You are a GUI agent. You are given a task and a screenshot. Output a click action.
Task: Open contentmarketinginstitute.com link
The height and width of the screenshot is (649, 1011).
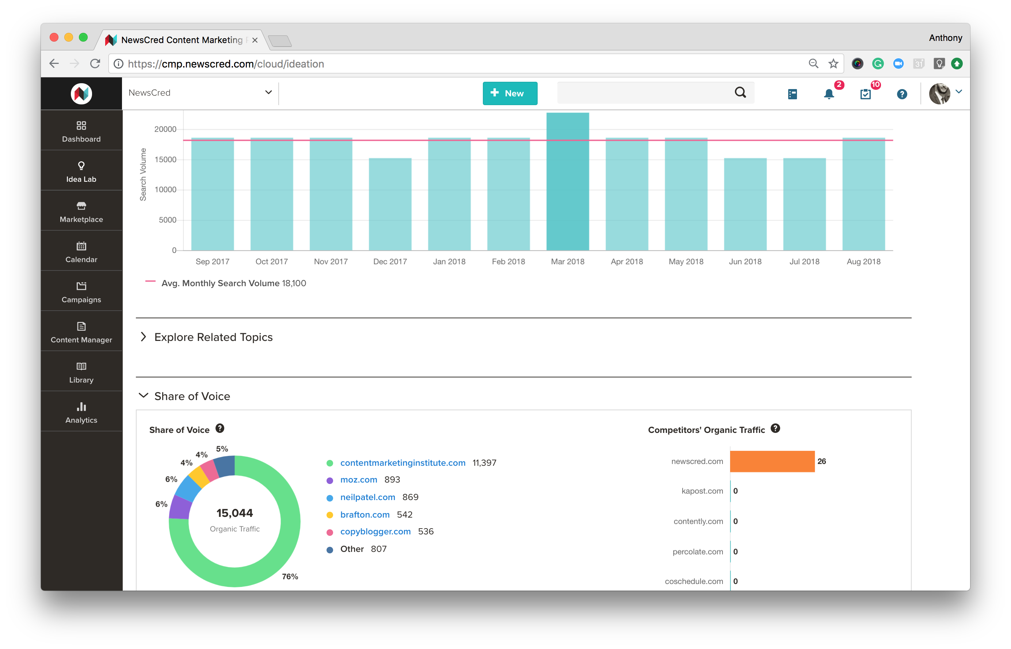pyautogui.click(x=403, y=463)
